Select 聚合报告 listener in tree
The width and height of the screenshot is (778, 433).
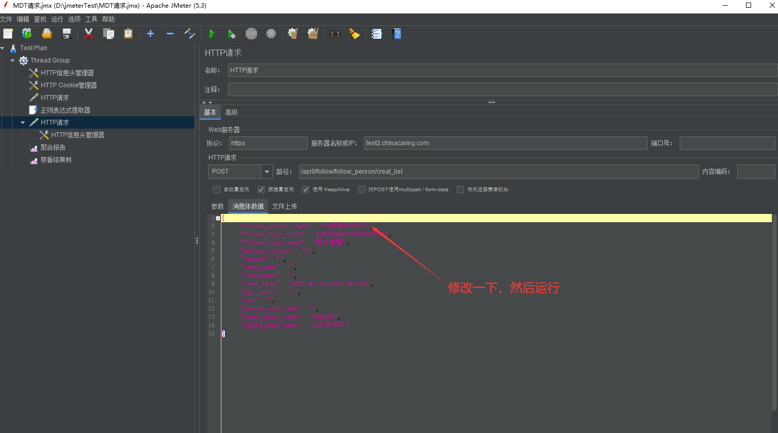coord(53,147)
